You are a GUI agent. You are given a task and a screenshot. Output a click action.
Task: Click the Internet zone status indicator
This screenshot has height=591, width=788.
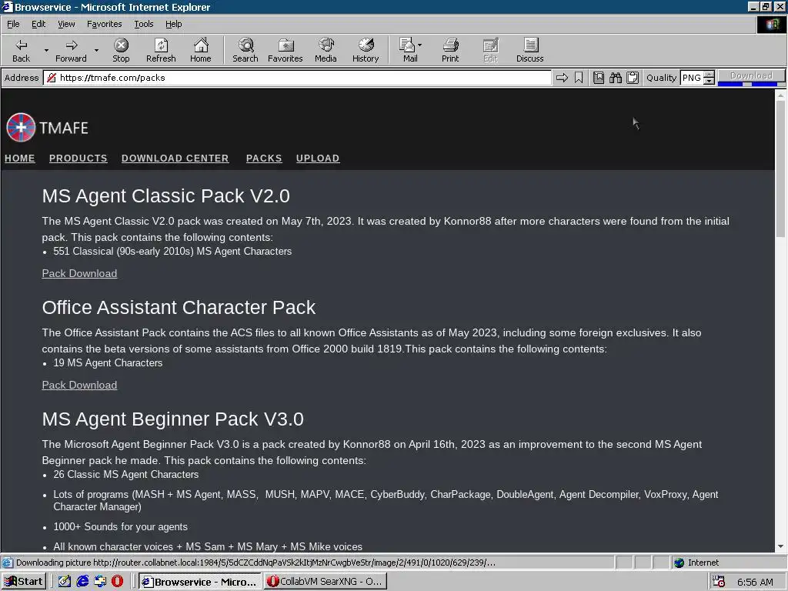pos(696,563)
